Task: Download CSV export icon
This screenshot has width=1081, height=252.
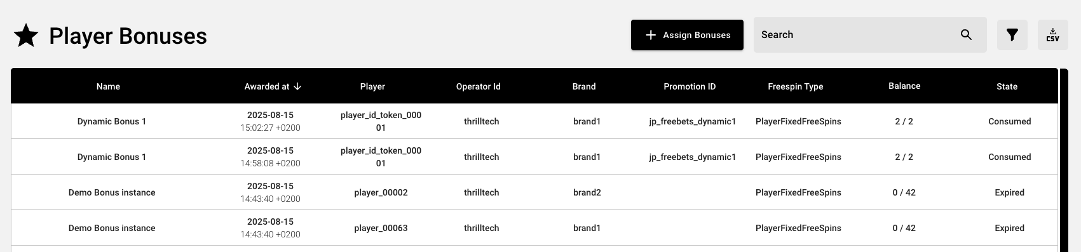Action: point(1053,35)
